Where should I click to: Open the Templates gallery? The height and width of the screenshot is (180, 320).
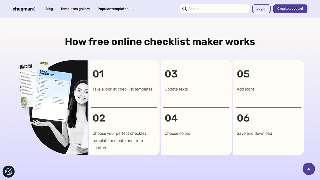75,9
